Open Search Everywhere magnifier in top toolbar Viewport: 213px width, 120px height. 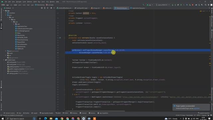pyautogui.click(x=206, y=5)
